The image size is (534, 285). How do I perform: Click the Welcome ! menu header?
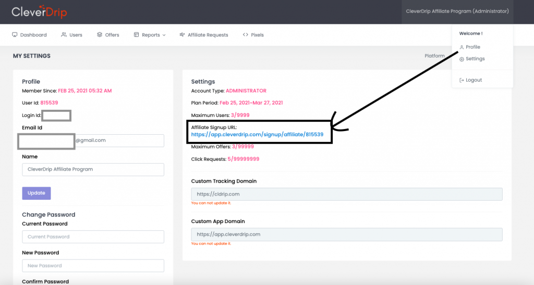coord(471,33)
